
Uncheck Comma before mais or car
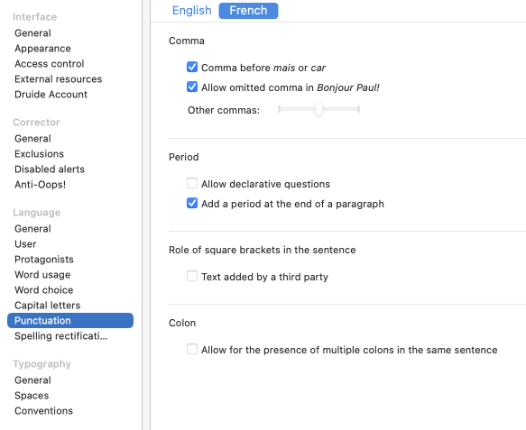[192, 67]
